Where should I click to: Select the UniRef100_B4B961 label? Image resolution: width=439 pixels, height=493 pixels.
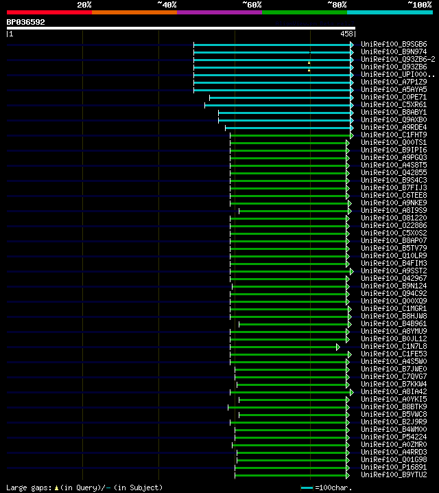pos(394,323)
